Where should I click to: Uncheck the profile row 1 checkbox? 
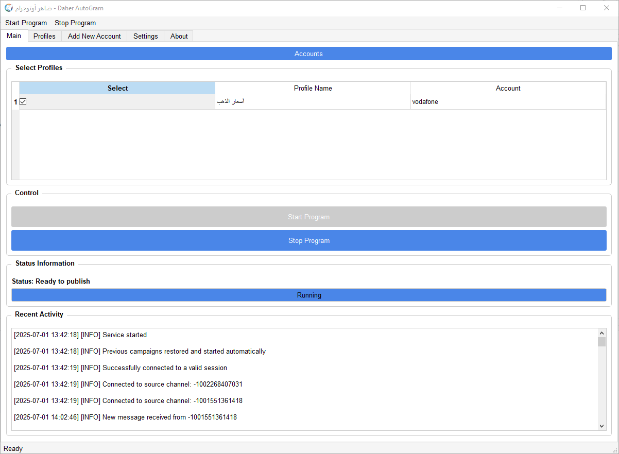(x=23, y=102)
